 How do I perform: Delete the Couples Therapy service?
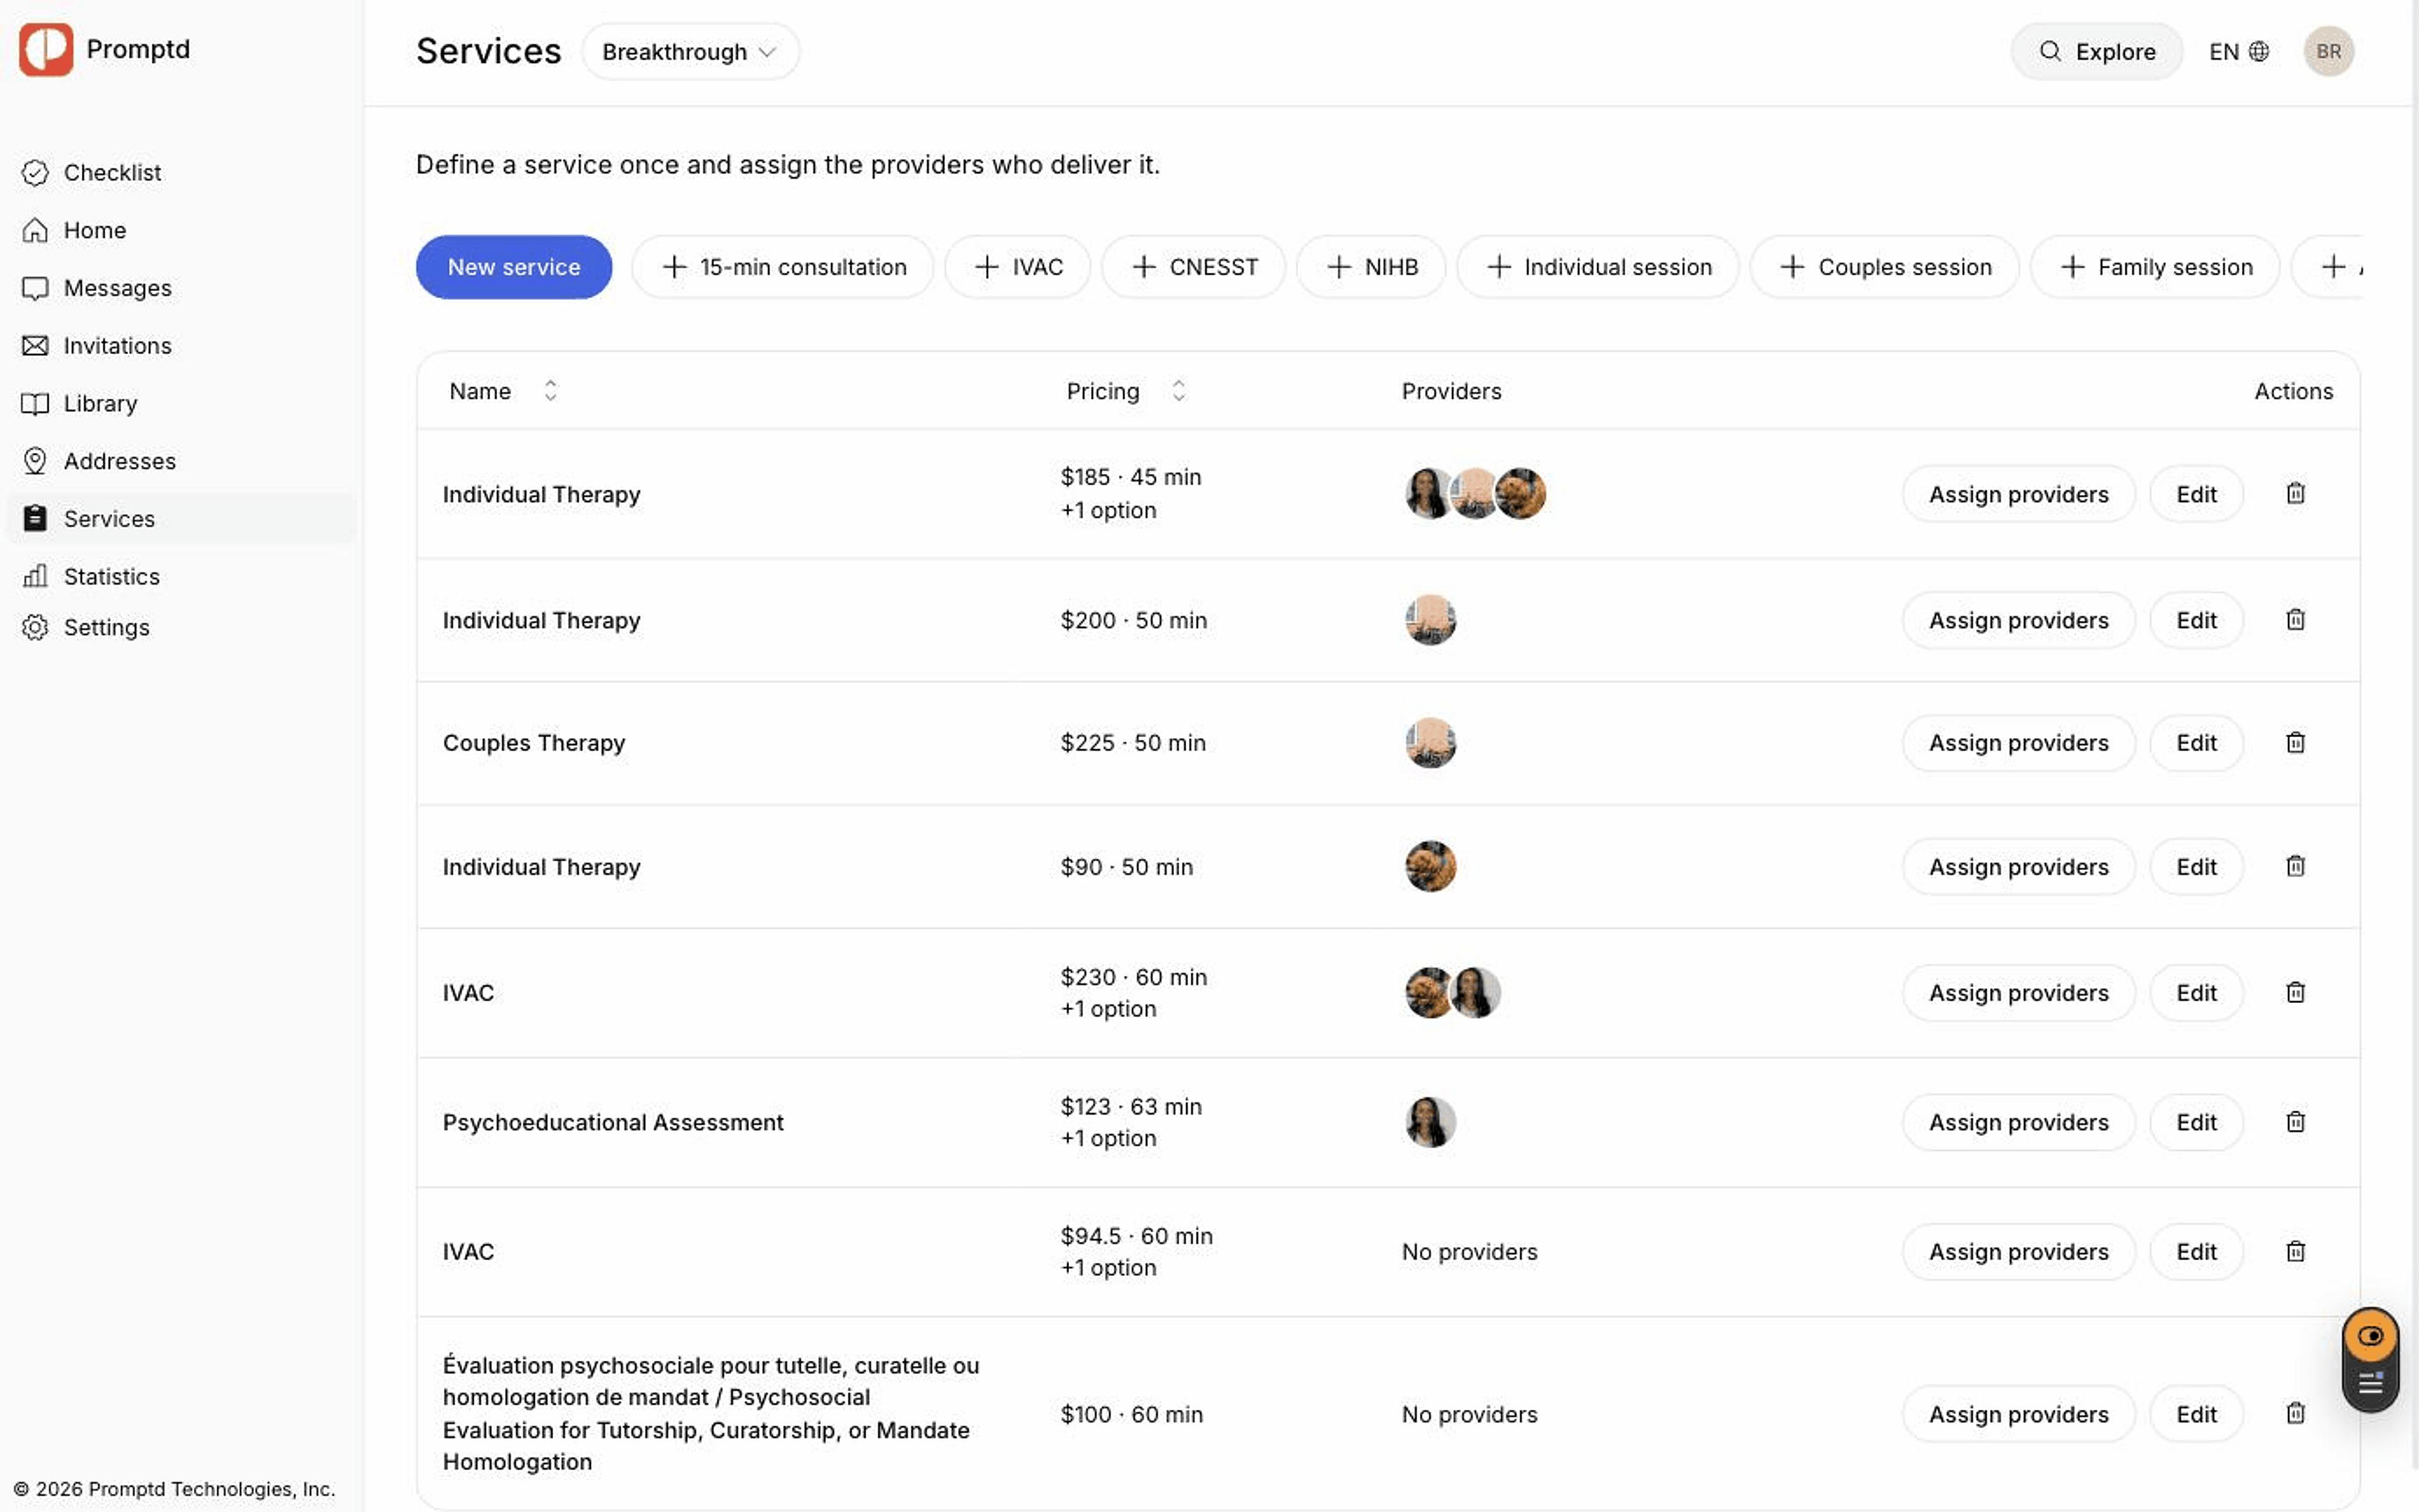tap(2295, 742)
